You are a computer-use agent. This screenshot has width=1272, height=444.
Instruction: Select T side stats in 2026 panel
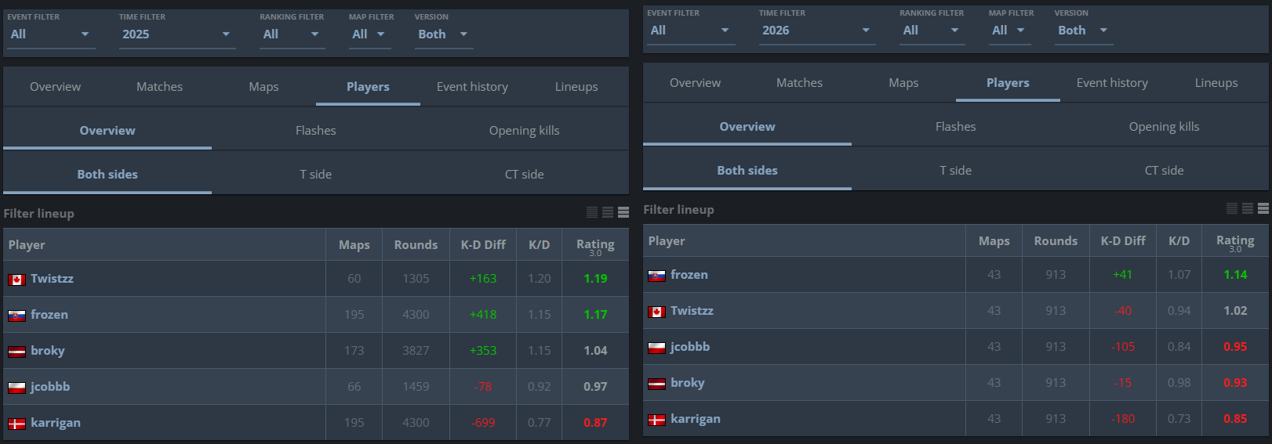click(x=956, y=171)
